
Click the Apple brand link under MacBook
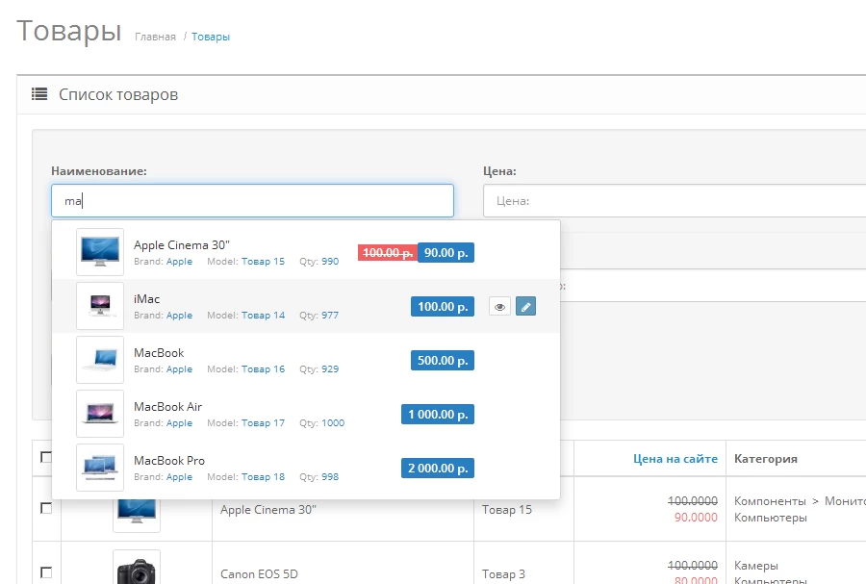(x=180, y=368)
